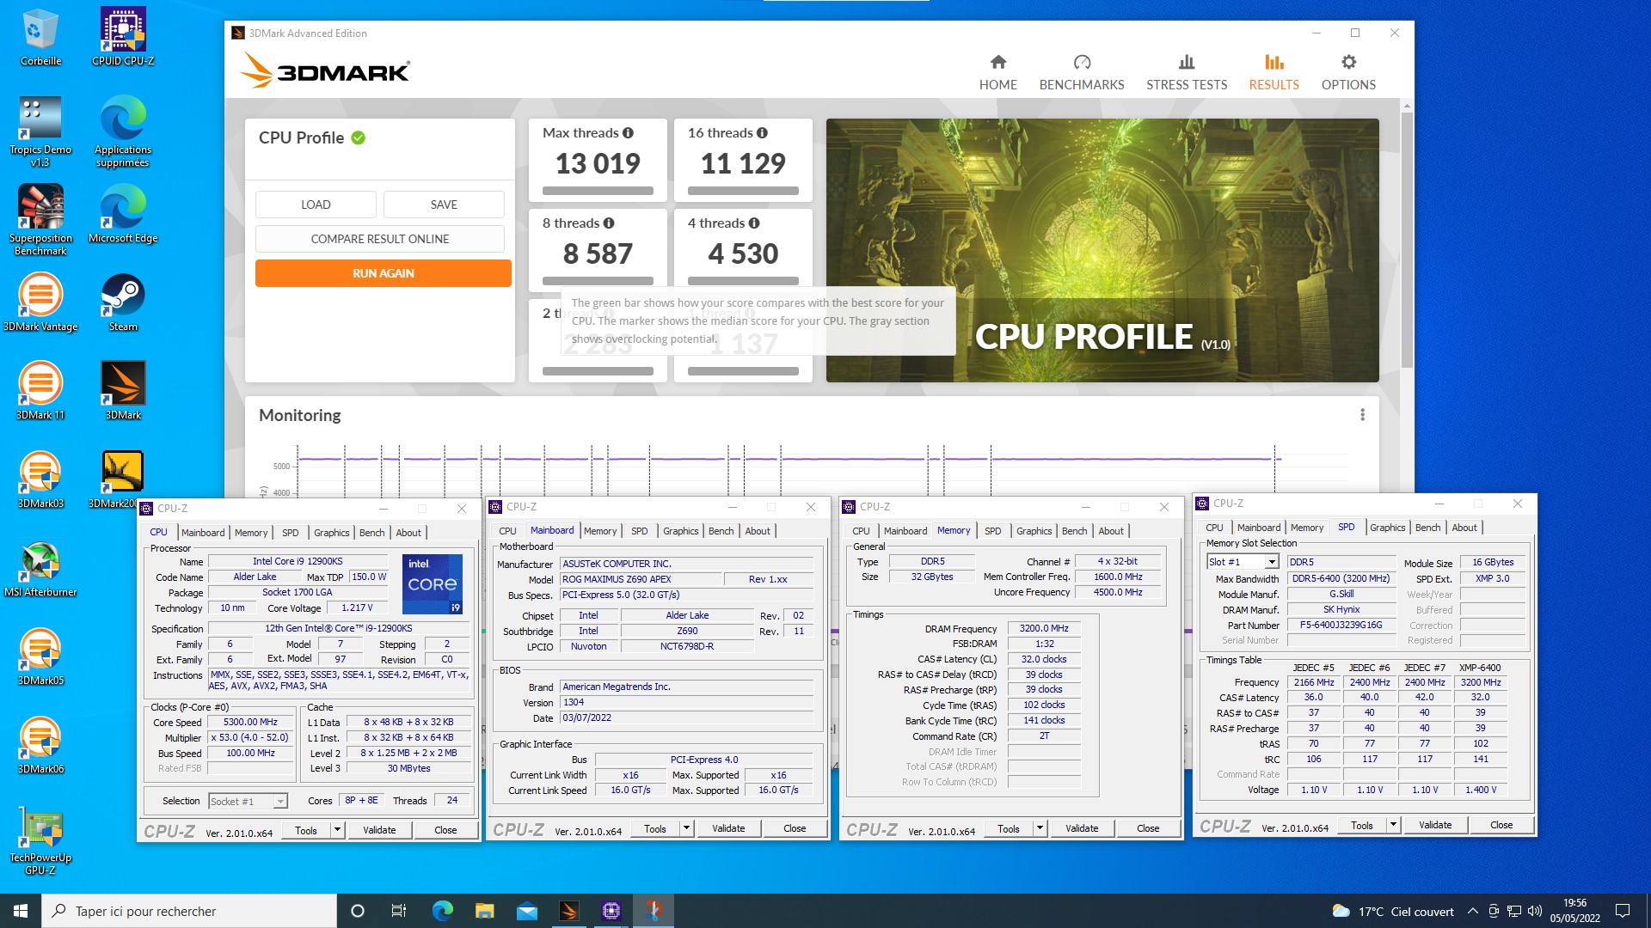Click the LOAD button
Screen dimensions: 1651x928
click(316, 205)
